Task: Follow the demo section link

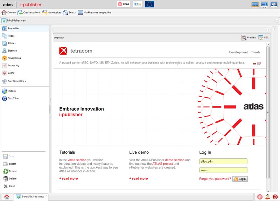Action: [x=175, y=160]
